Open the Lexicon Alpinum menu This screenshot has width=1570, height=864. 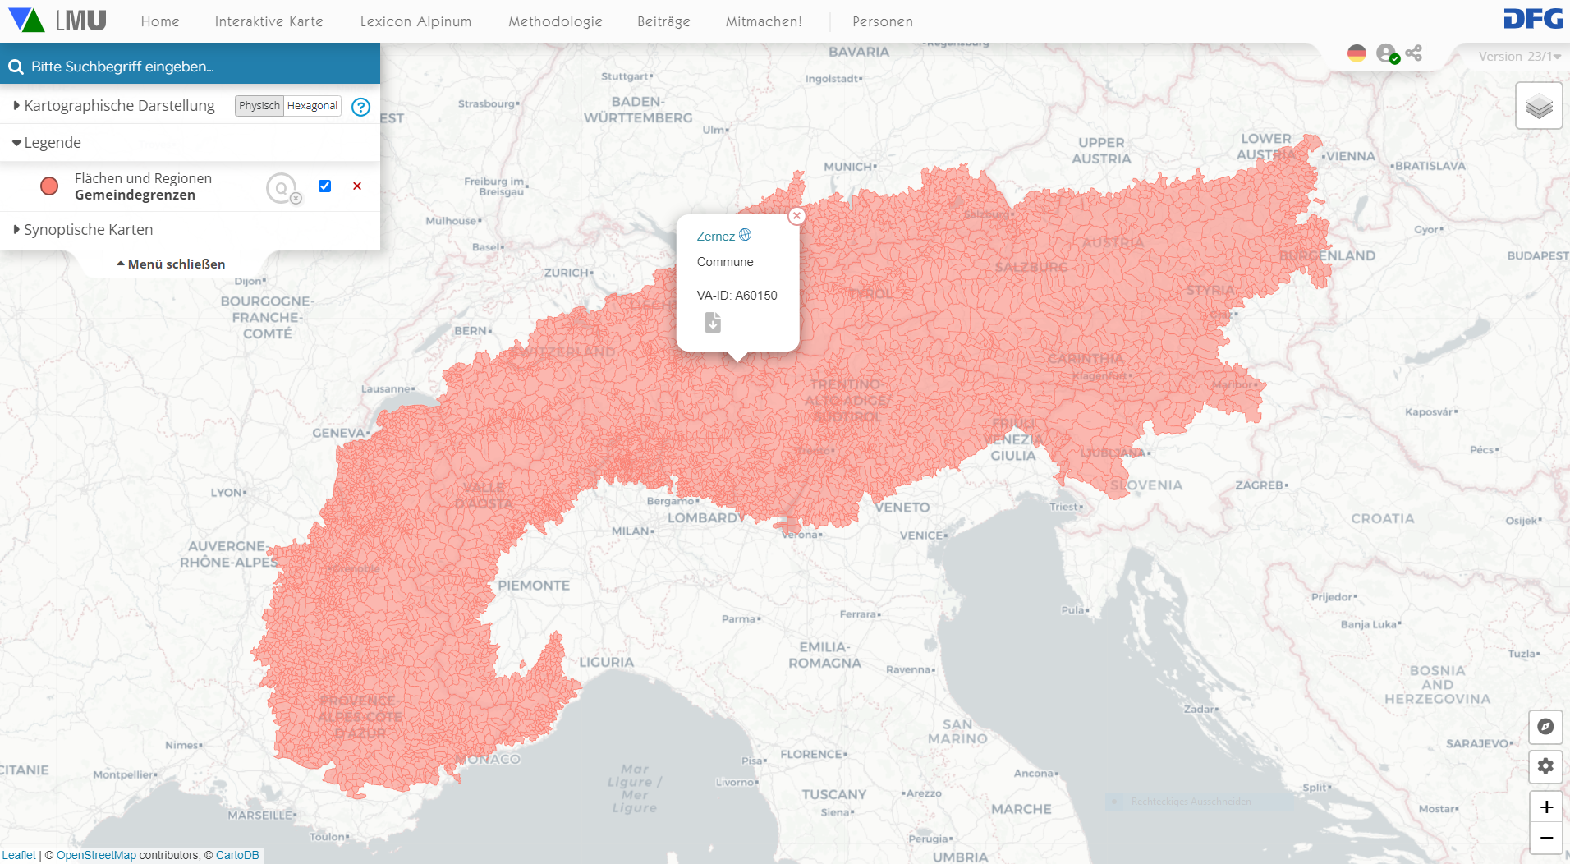[x=415, y=21]
